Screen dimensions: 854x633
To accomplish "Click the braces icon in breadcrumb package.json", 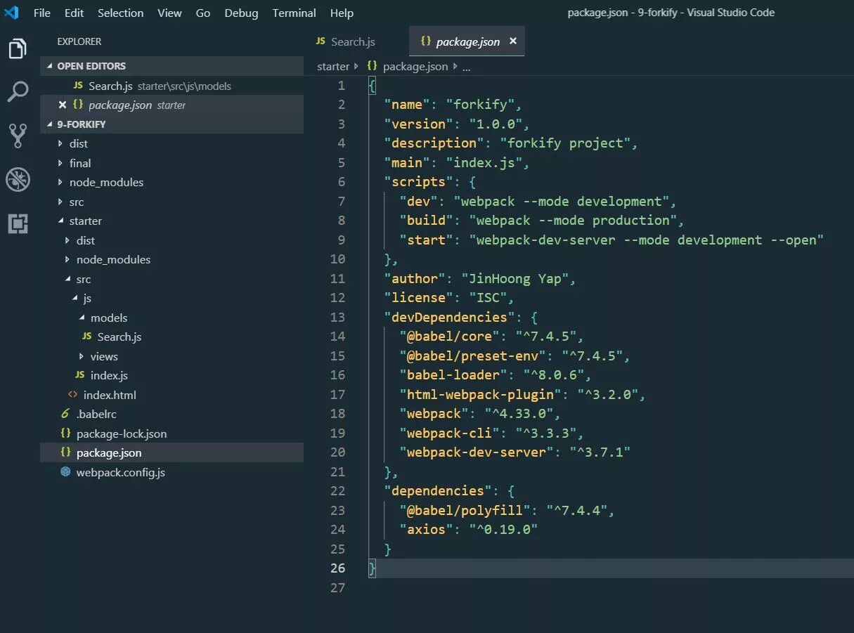I will click(372, 66).
